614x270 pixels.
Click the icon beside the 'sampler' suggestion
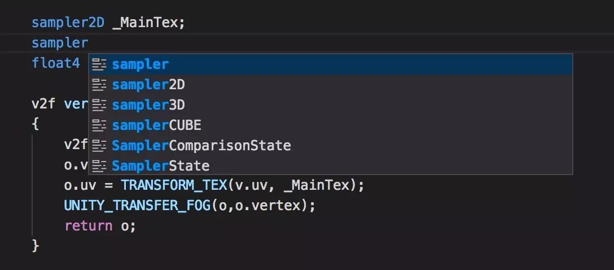(x=99, y=64)
